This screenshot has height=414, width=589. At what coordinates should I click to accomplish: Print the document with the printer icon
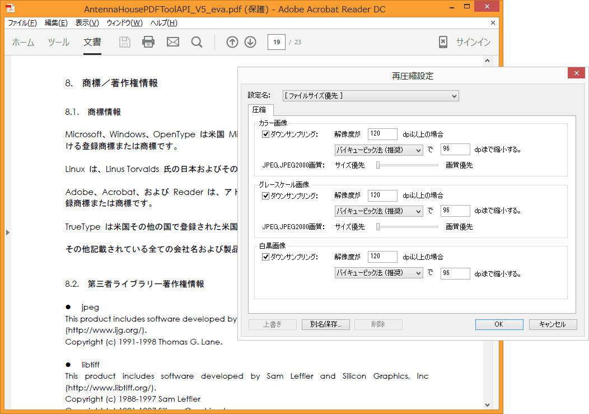[x=148, y=42]
